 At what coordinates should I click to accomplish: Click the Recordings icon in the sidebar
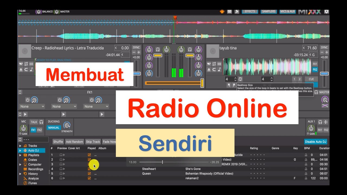coord(25,169)
